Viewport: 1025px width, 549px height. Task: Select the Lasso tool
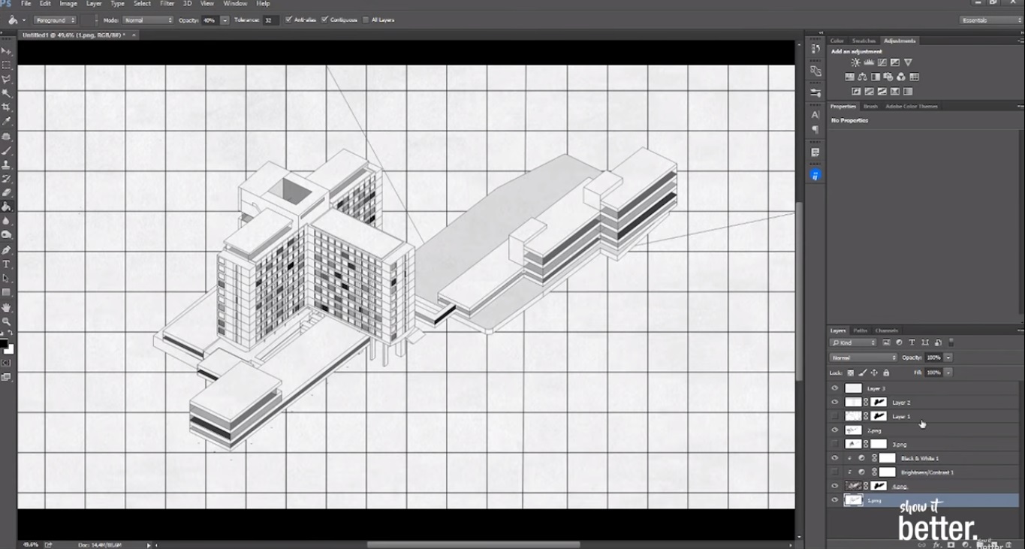[x=7, y=78]
